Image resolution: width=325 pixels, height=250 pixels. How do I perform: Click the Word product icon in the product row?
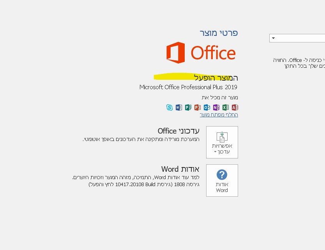pos(178,107)
